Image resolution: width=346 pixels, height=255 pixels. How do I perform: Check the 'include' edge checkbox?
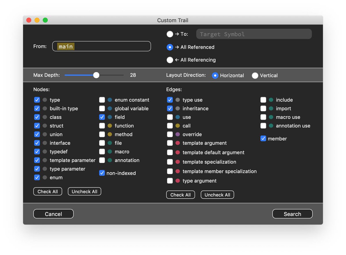(263, 100)
